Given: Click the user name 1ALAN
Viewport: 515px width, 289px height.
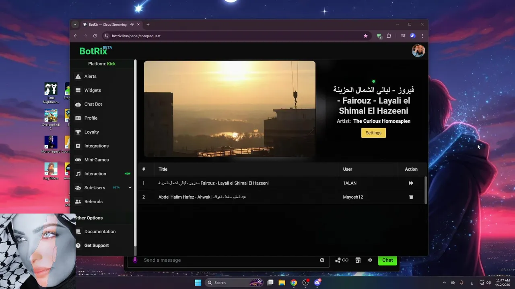Looking at the screenshot, I should coord(350,183).
